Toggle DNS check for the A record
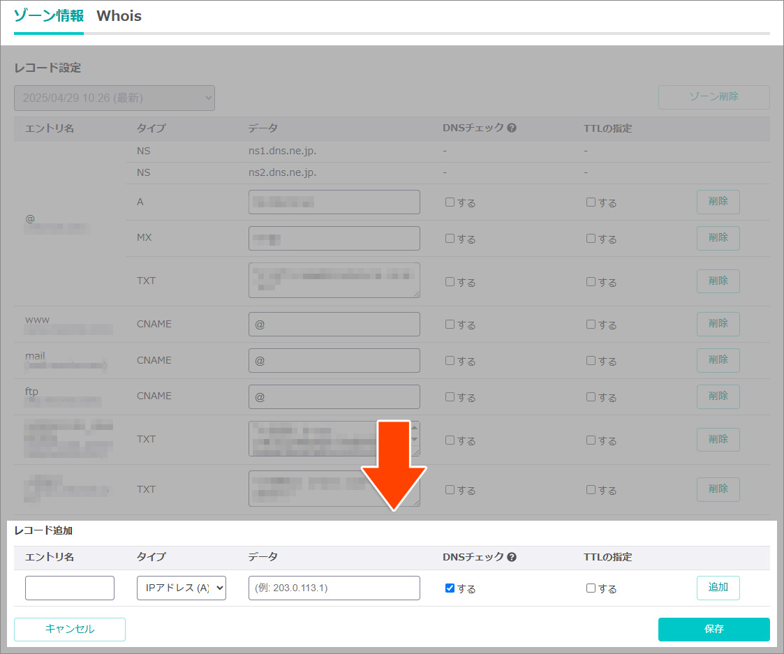The width and height of the screenshot is (784, 654). [450, 202]
